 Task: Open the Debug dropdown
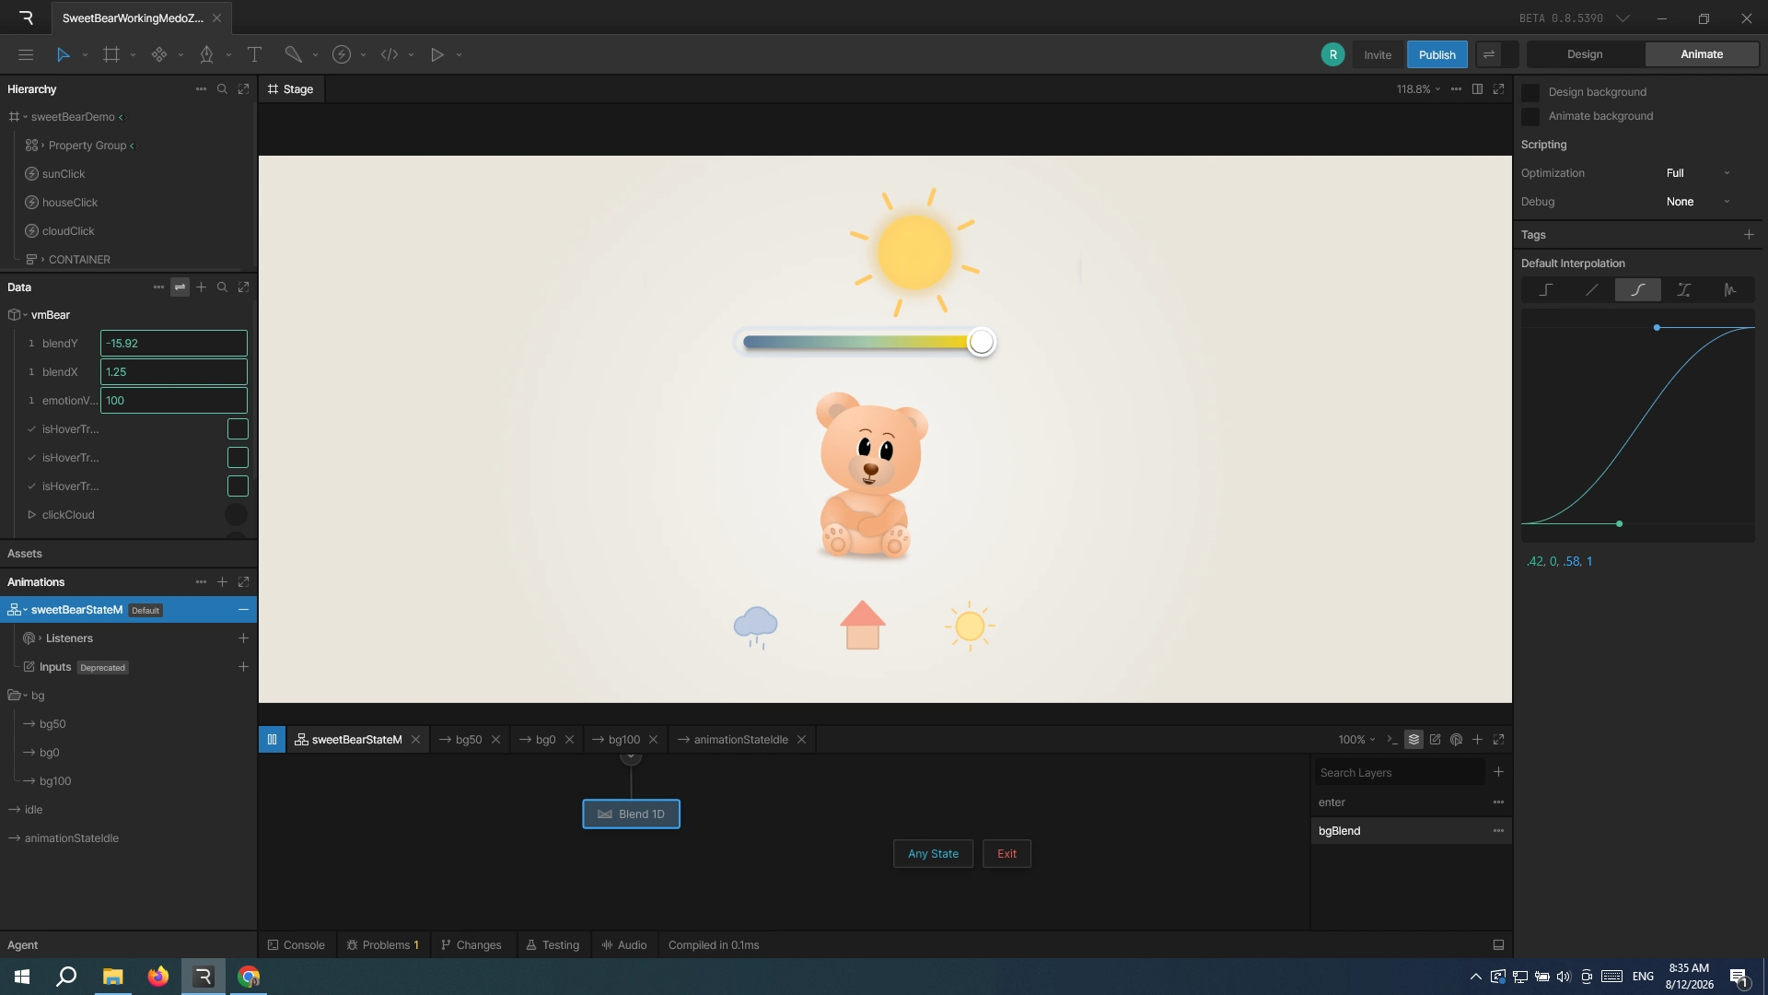tap(1698, 202)
